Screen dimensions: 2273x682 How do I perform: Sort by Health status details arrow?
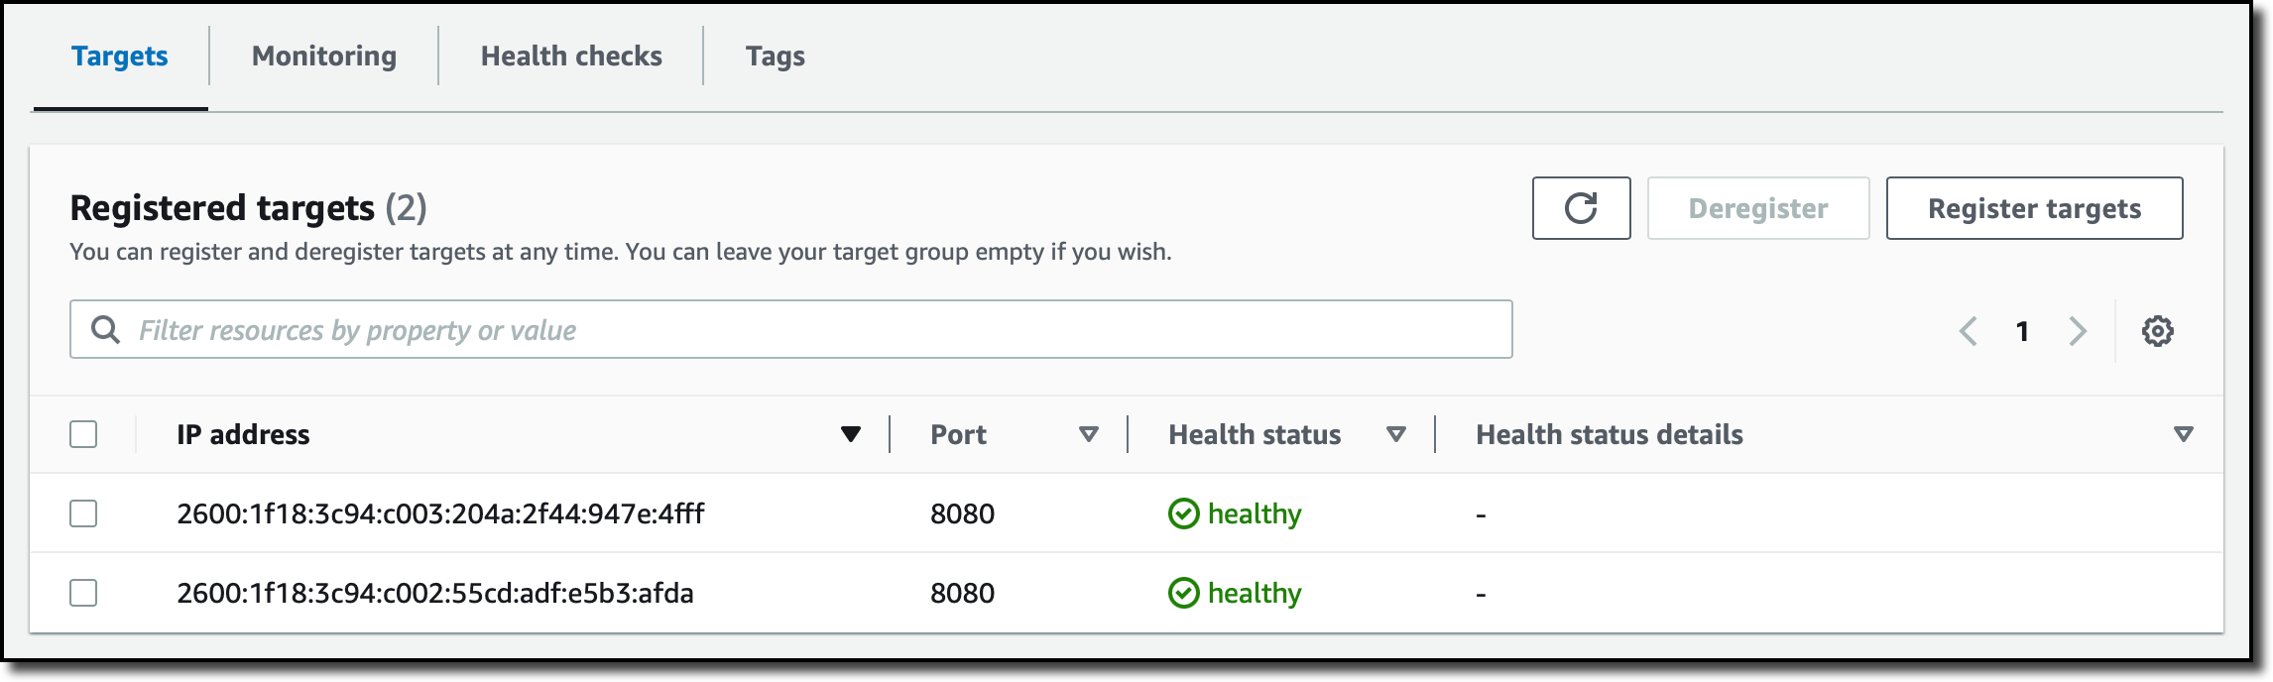pos(2183,434)
